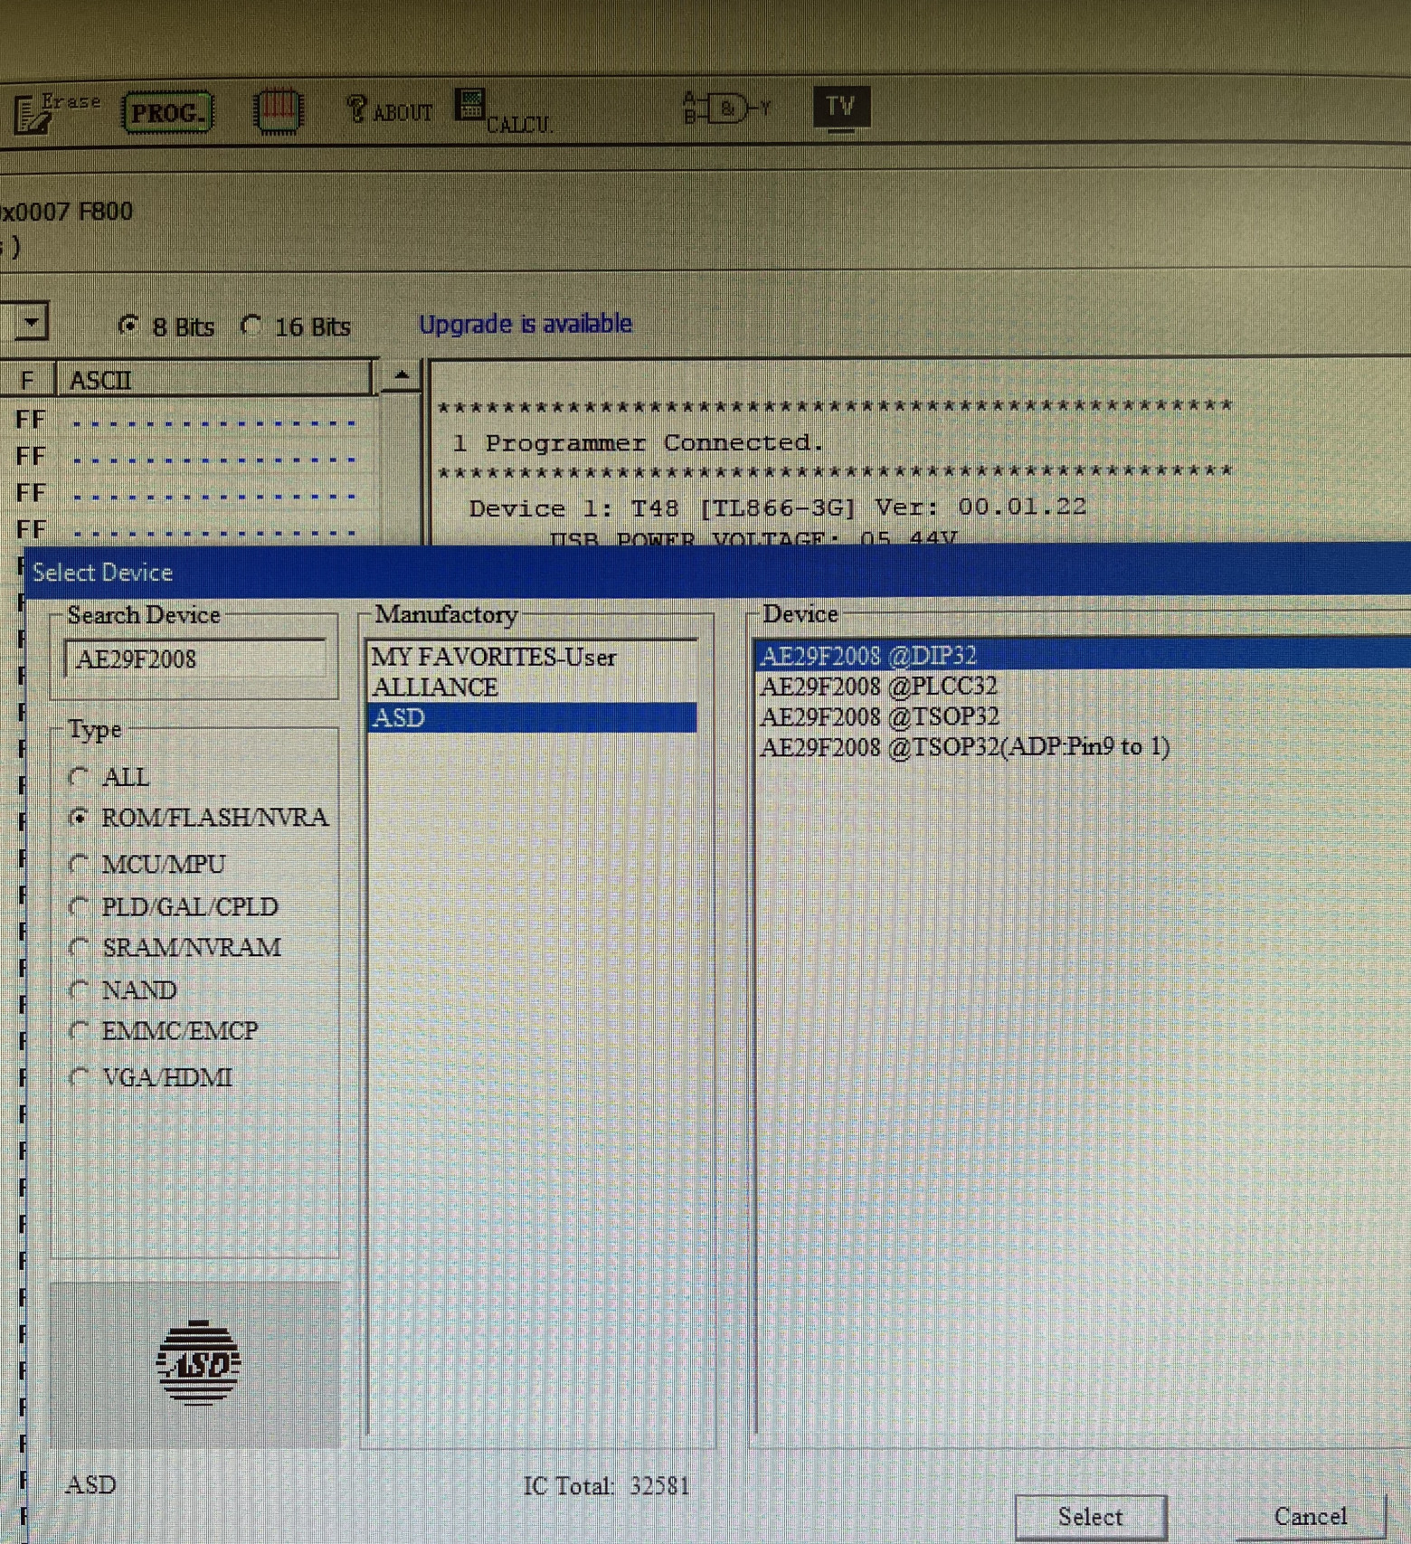Click the Select button
Image resolution: width=1411 pixels, height=1544 pixels.
[x=1091, y=1517]
